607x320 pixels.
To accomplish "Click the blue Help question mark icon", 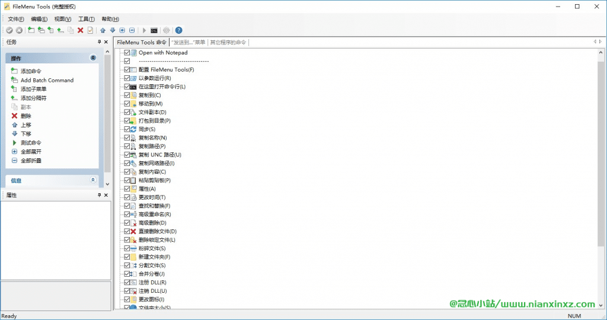I will point(178,30).
